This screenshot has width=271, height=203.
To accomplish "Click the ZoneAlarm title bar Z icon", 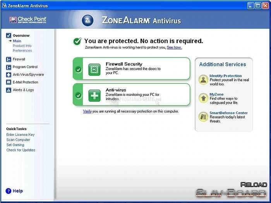I will (4, 5).
